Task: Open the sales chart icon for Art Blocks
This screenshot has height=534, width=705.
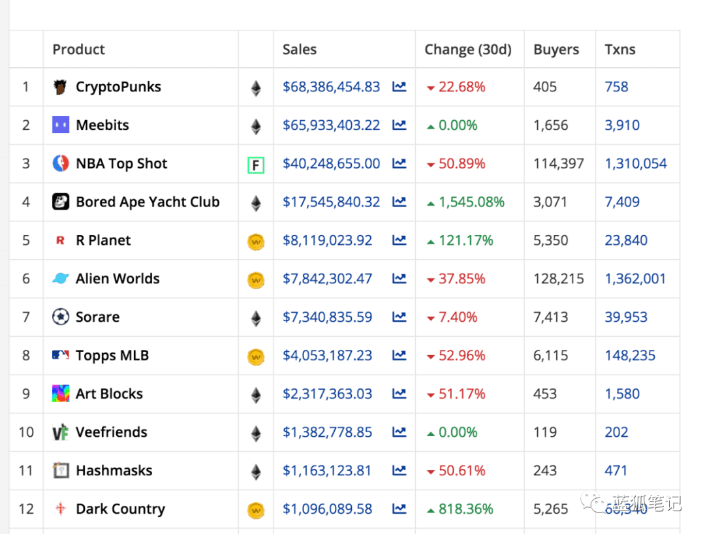Action: (x=399, y=393)
